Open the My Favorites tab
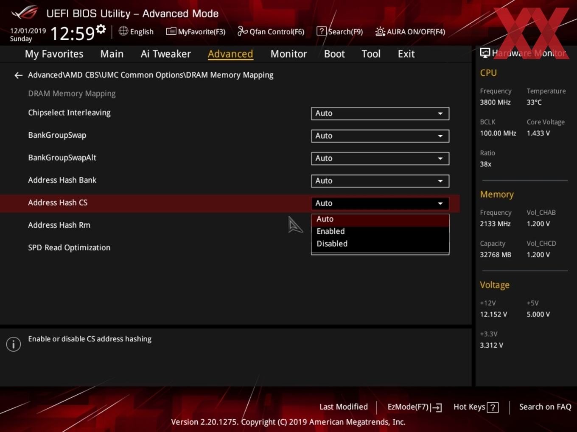The image size is (577, 432). [54, 54]
